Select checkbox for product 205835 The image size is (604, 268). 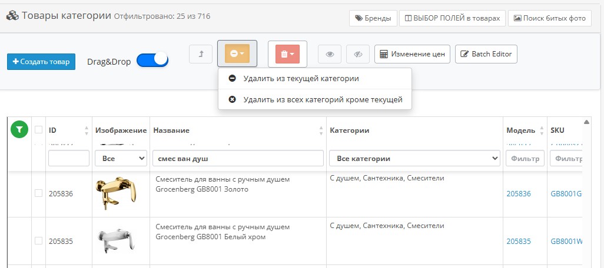(x=39, y=240)
